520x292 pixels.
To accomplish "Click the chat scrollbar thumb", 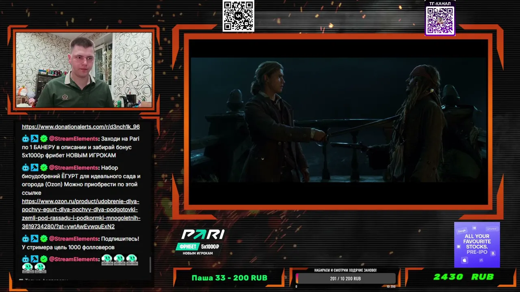I will pos(150,265).
